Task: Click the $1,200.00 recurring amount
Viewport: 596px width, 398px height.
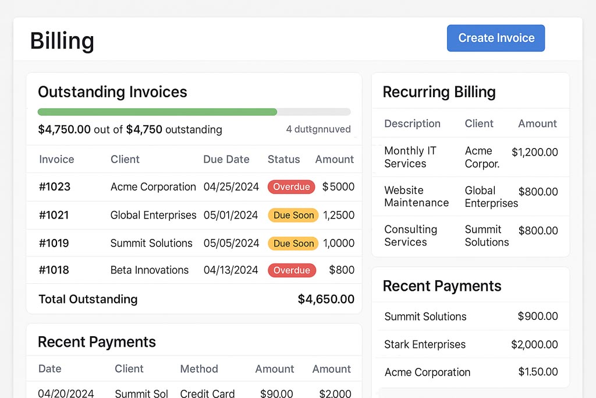Action: [534, 152]
